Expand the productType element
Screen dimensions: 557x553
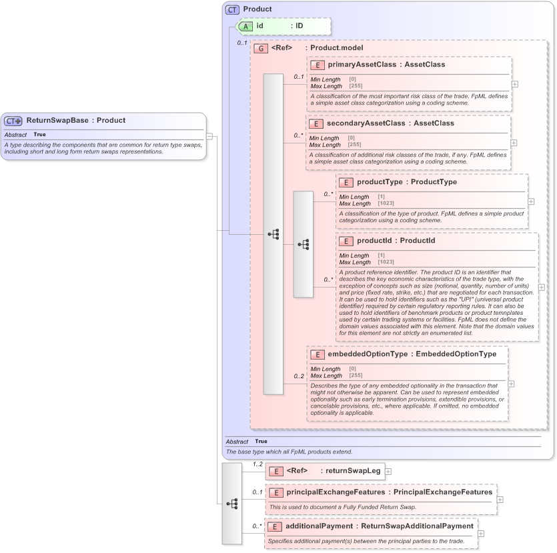[531, 201]
